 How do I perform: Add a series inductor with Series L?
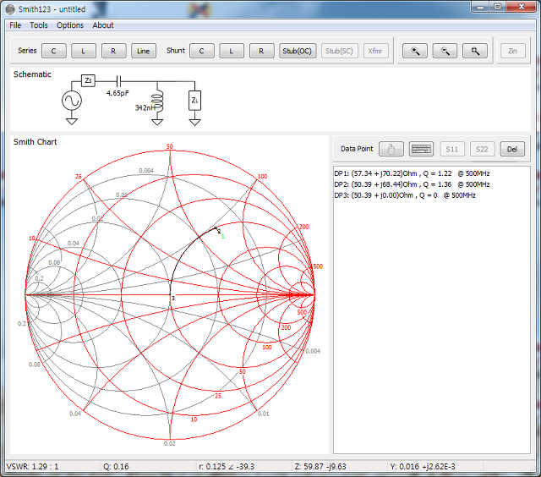click(x=84, y=51)
